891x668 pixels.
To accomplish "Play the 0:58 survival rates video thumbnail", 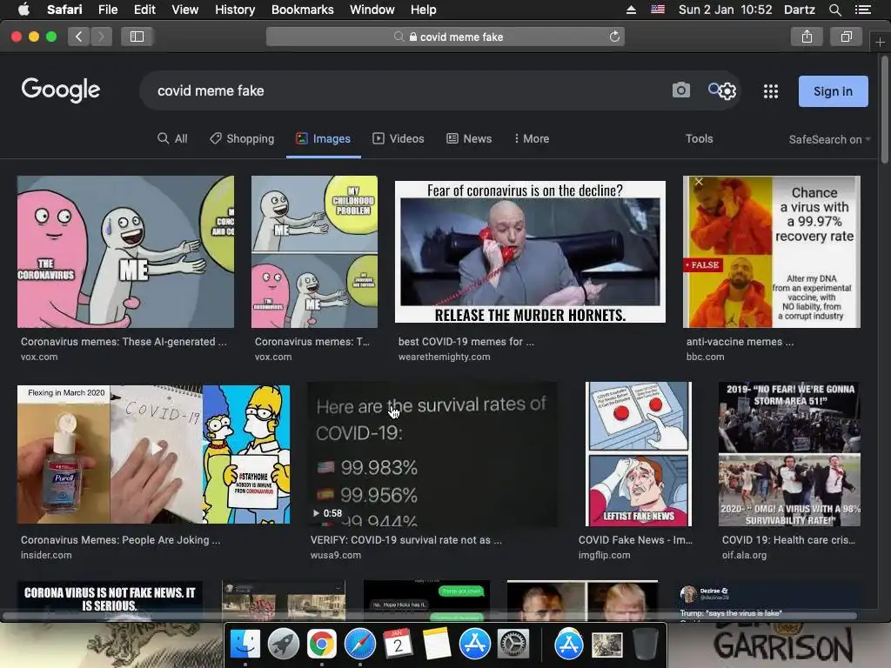I will pos(432,454).
